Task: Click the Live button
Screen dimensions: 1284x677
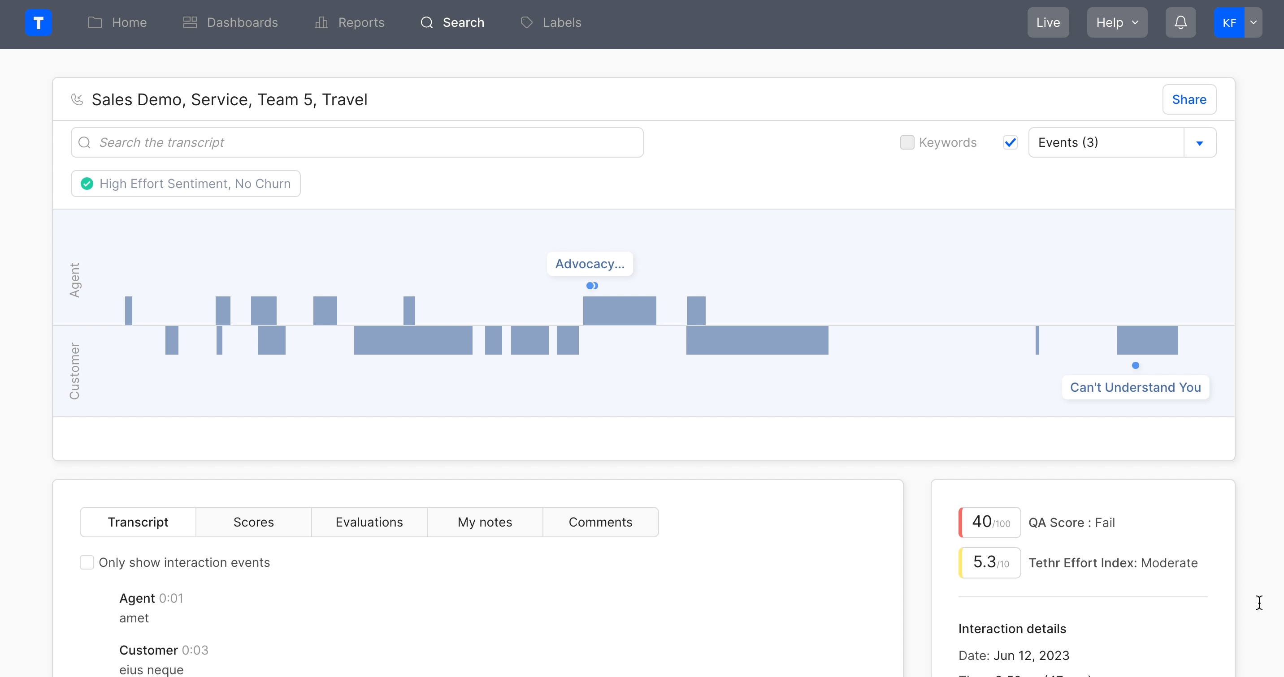Action: click(1048, 22)
